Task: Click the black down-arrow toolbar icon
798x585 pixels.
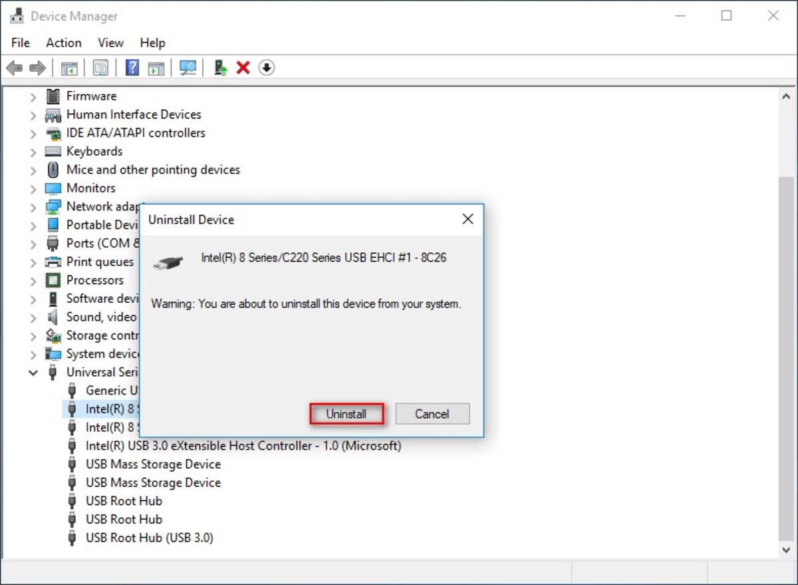Action: point(267,68)
